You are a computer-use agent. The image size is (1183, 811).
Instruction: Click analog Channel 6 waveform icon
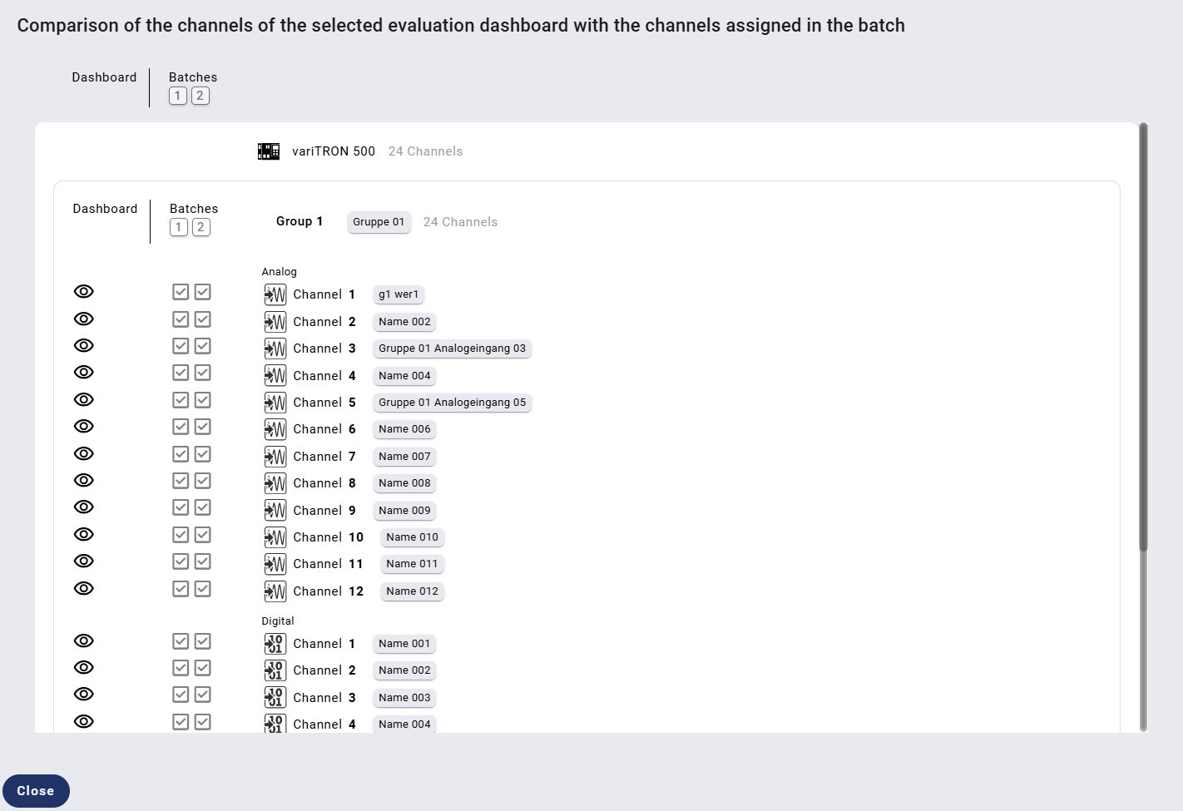pos(275,429)
